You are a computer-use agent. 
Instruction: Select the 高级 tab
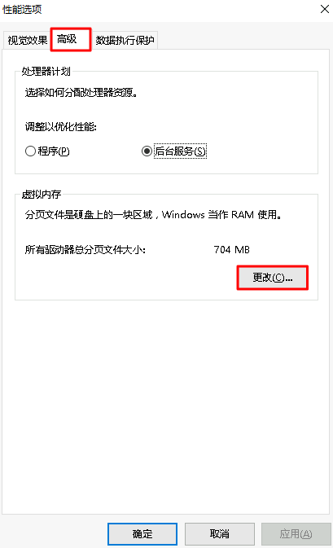[x=71, y=39]
